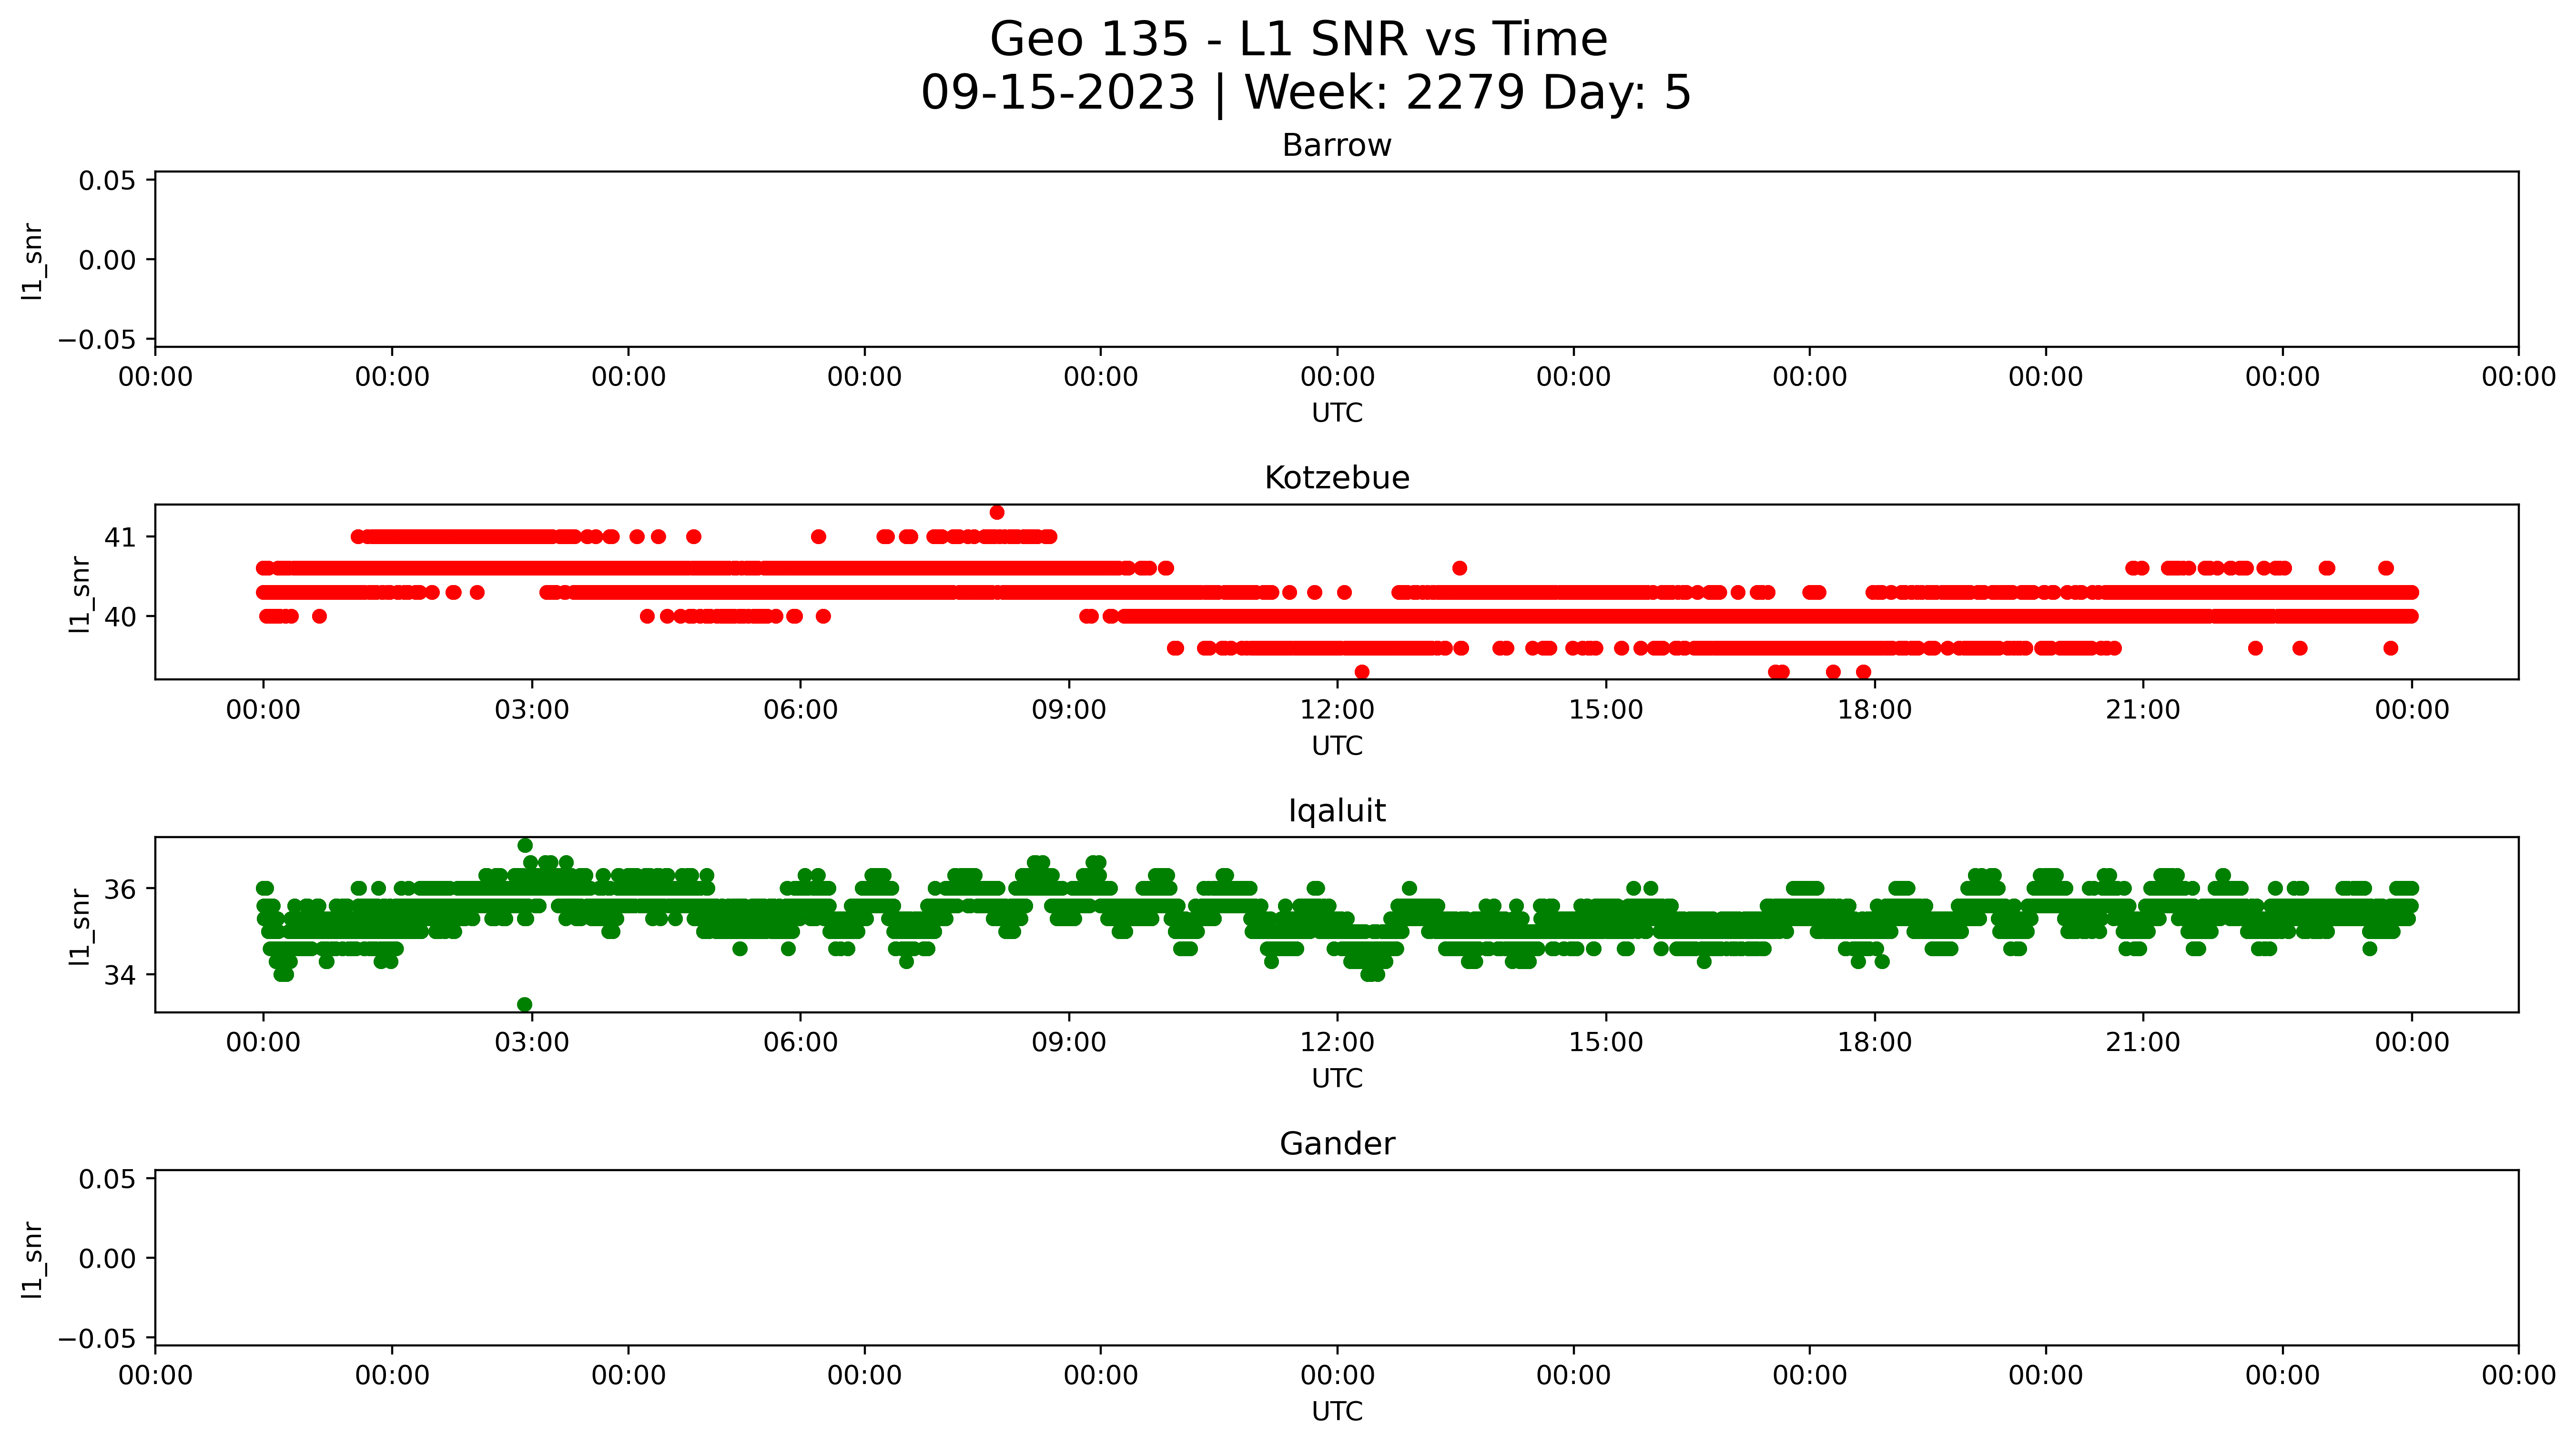Image resolution: width=2576 pixels, height=1445 pixels.
Task: Click the 09:00 tick under the Kotzebue plot
Action: [x=1069, y=710]
